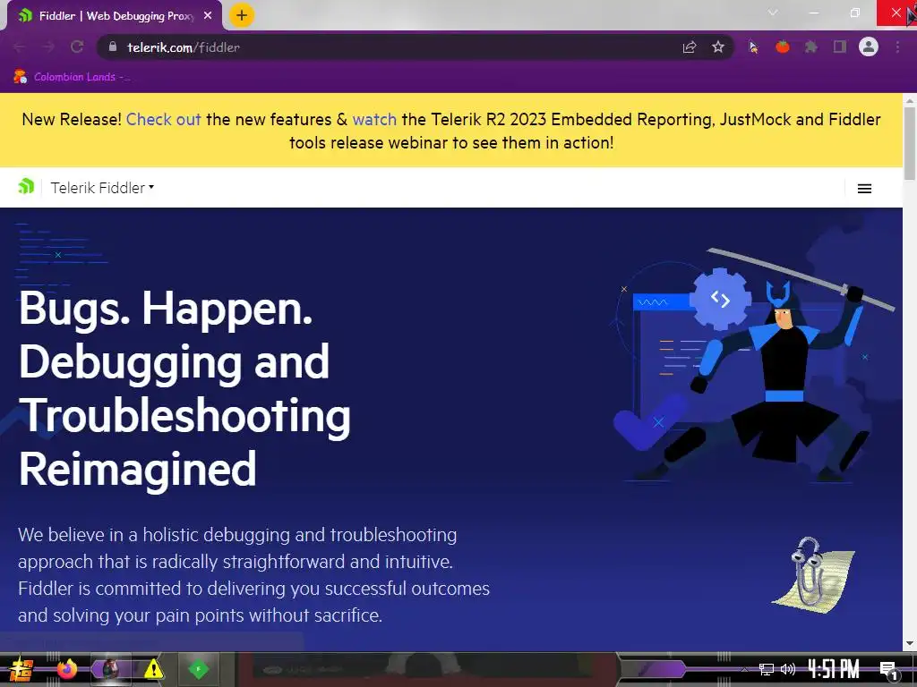Expand the Telerik Fiddler product dropdown
This screenshot has height=687, width=917.
[x=102, y=188]
